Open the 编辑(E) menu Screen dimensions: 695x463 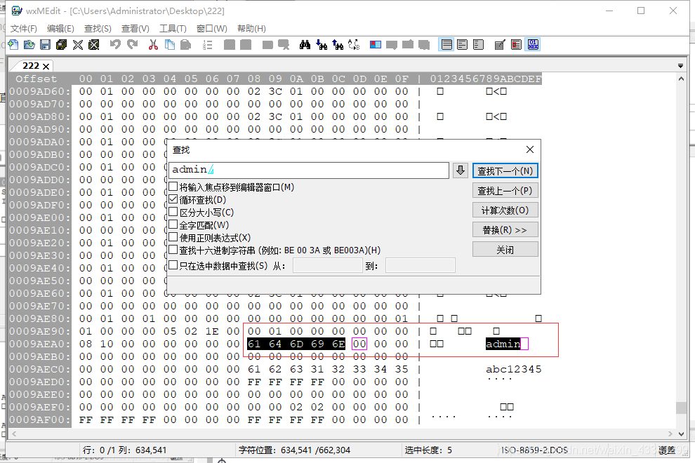point(60,28)
